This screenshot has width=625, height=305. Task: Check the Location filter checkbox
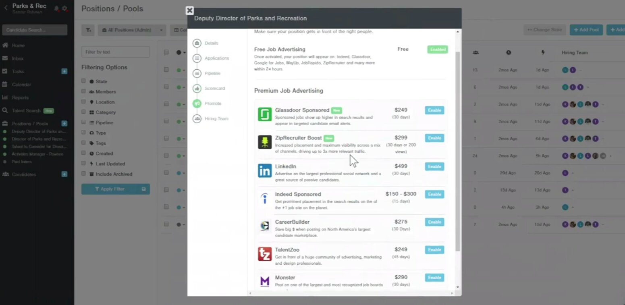click(x=83, y=102)
